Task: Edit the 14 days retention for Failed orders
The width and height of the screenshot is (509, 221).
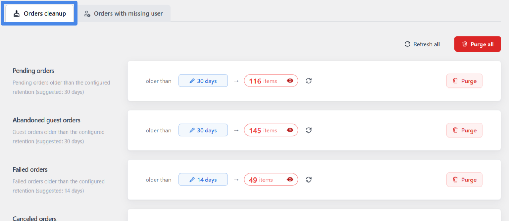Action: click(x=203, y=180)
